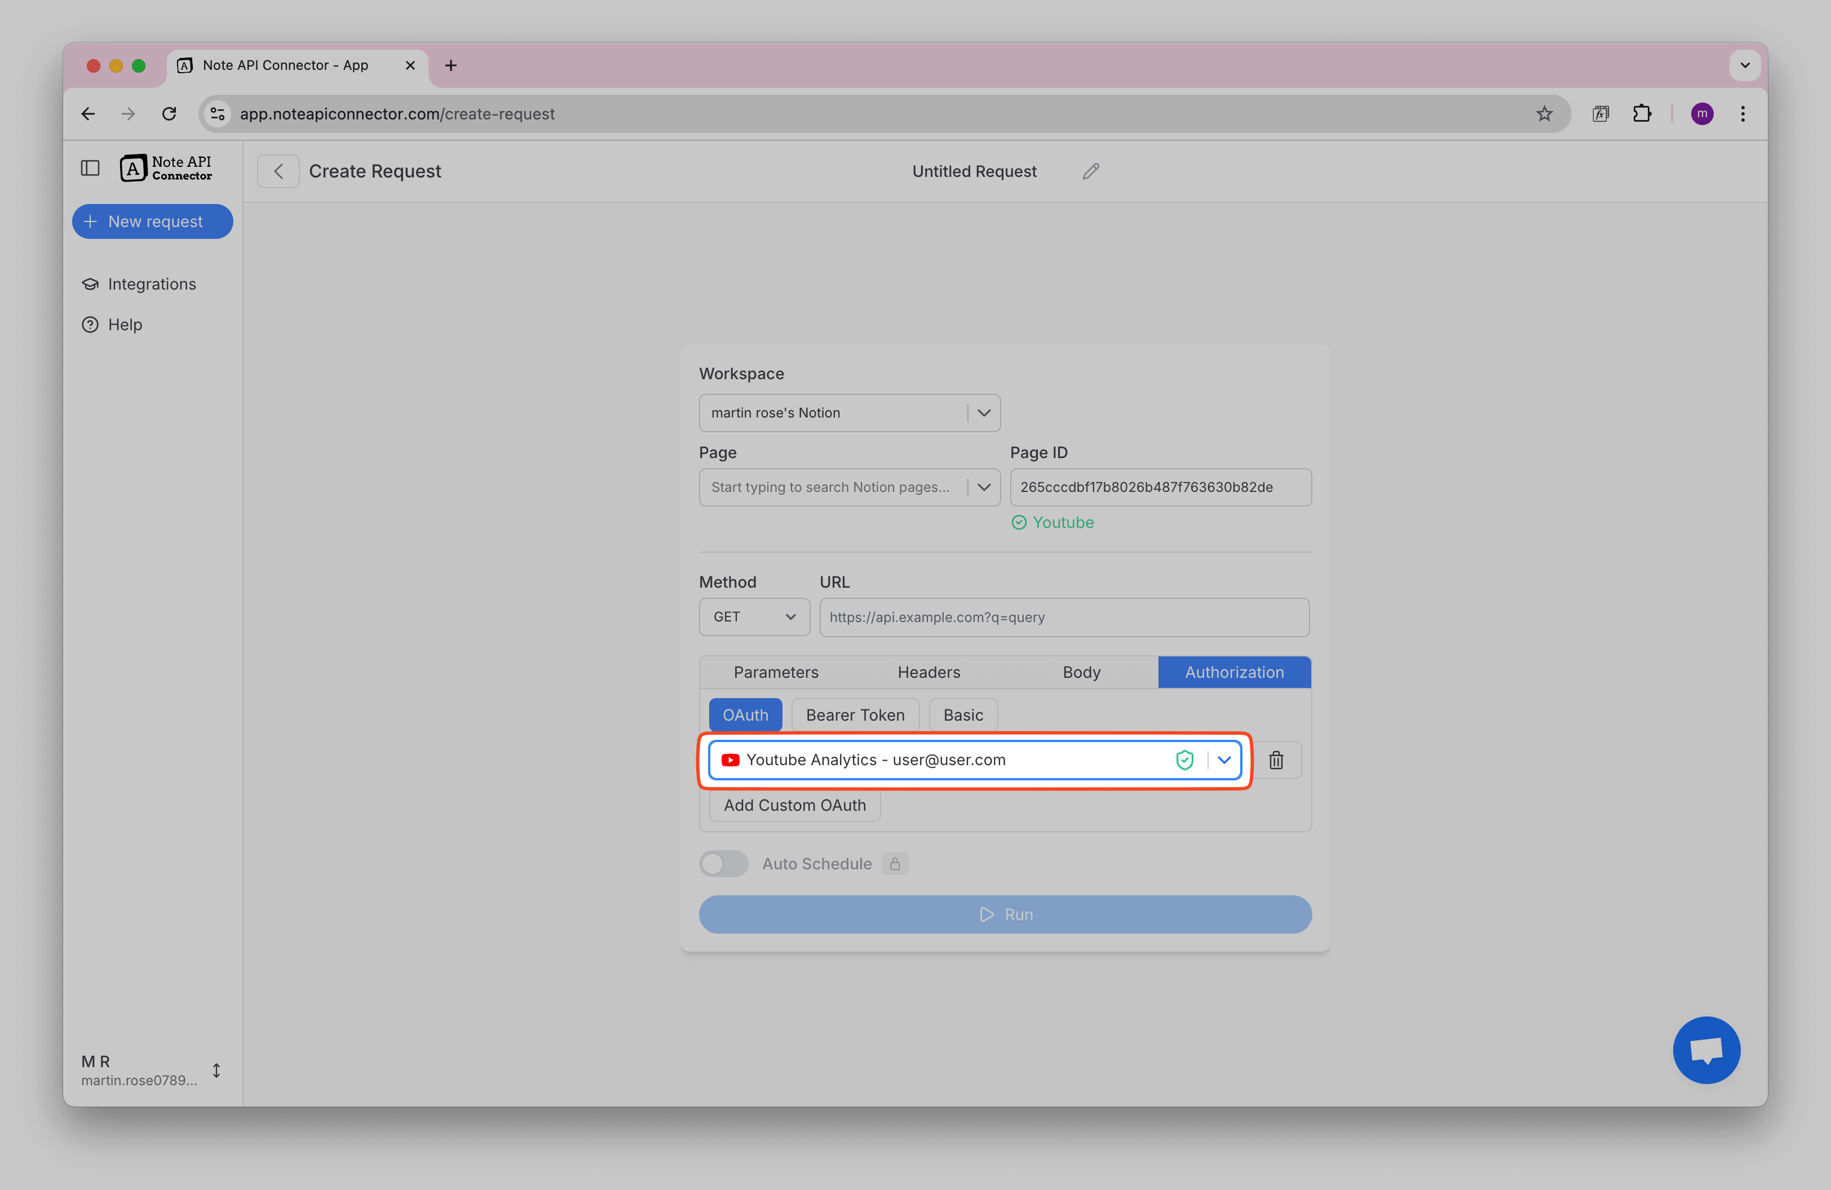Screen dimensions: 1831x1190
Task: Bookmark the page with star icon
Action: point(1543,114)
